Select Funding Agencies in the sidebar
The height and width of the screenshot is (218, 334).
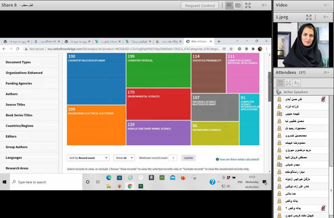19,83
